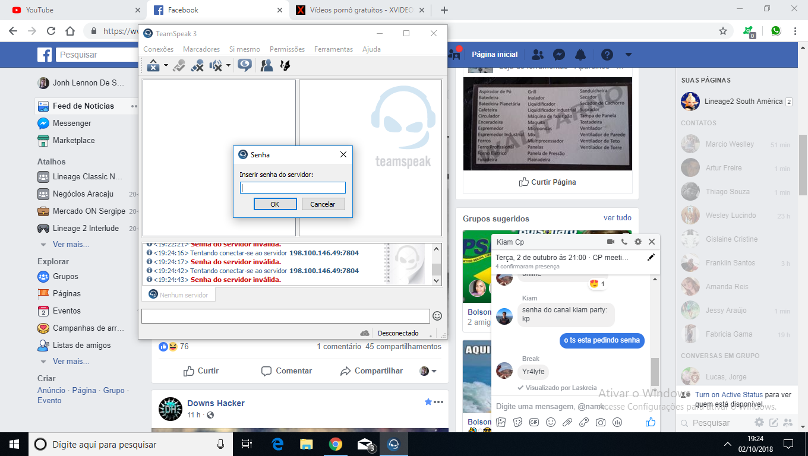Open chat options gear in contacts sidebar
This screenshot has width=808, height=456.
pos(759,423)
